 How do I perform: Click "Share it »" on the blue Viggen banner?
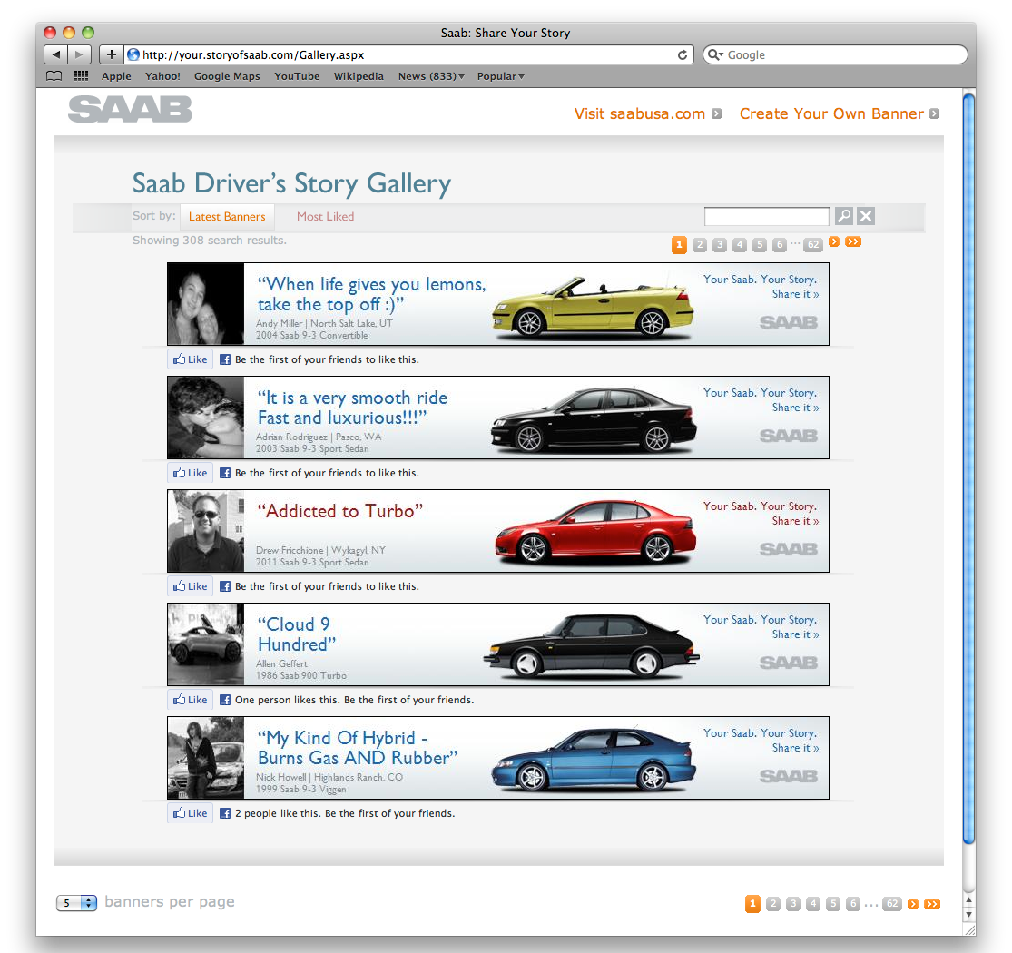(x=795, y=749)
